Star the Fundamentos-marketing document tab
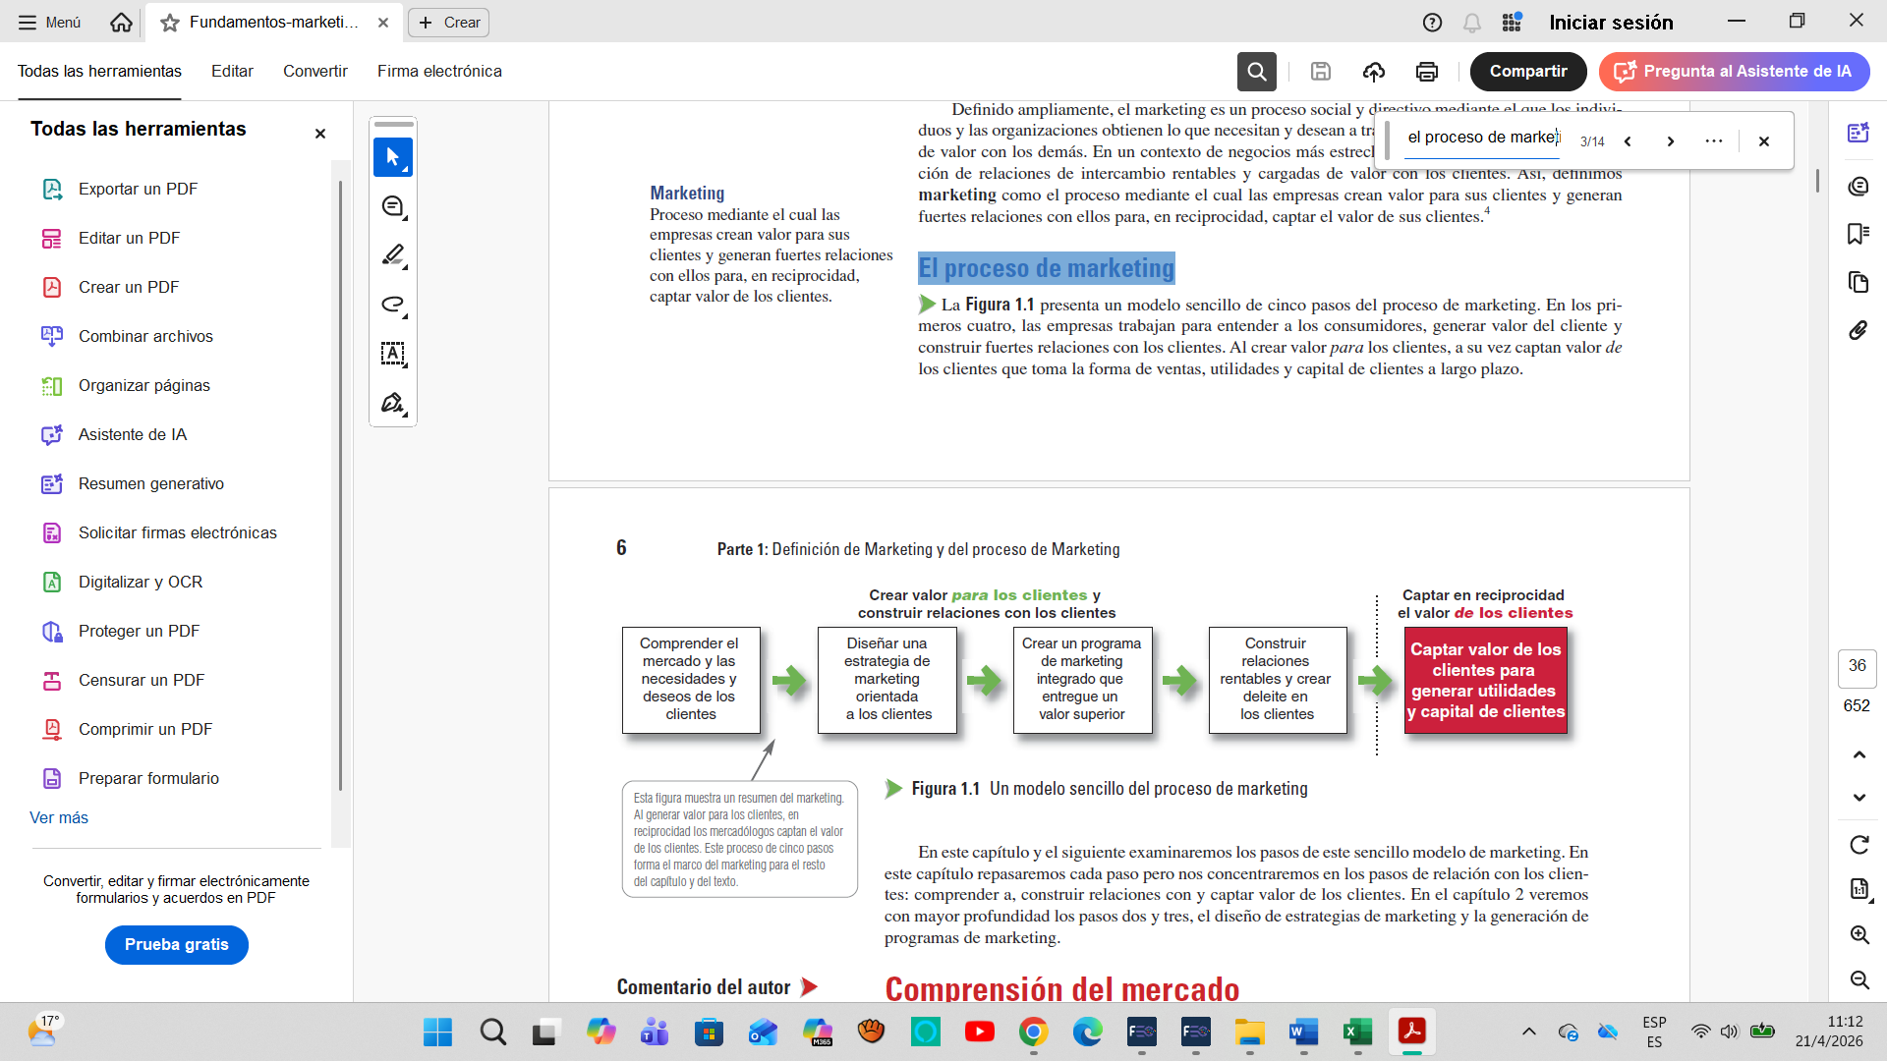The width and height of the screenshot is (1887, 1061). click(170, 23)
